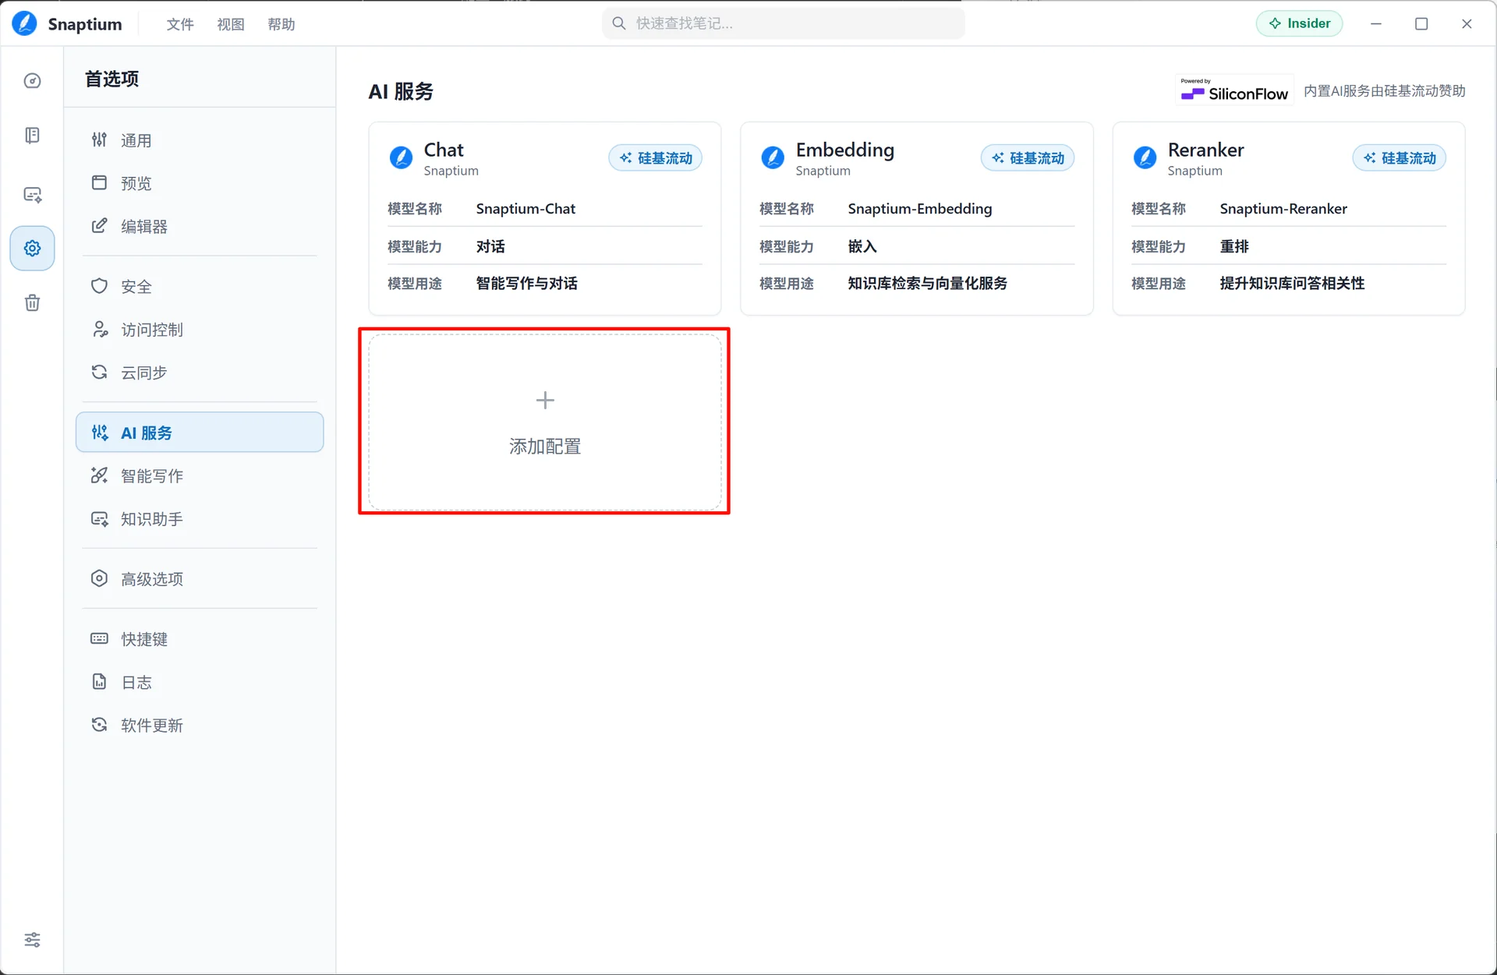Screen dimensions: 1497x975
Task: Click 硅基流动 badge on Reranker card
Action: click(x=1400, y=158)
